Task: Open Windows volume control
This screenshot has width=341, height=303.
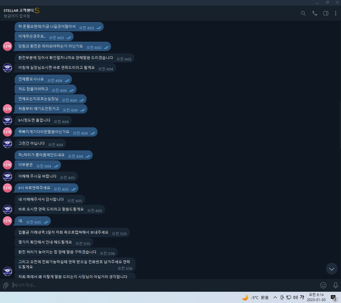Action: 295,297
